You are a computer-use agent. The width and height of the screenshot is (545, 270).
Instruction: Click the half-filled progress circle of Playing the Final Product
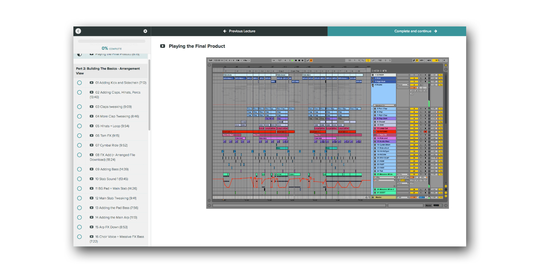pos(79,54)
